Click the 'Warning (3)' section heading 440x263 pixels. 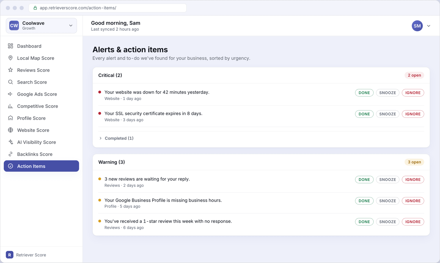[x=112, y=162]
